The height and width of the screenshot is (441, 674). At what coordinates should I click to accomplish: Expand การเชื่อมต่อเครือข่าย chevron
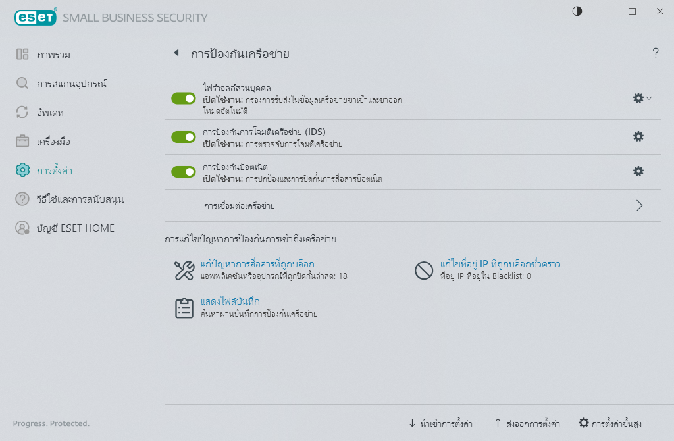639,205
